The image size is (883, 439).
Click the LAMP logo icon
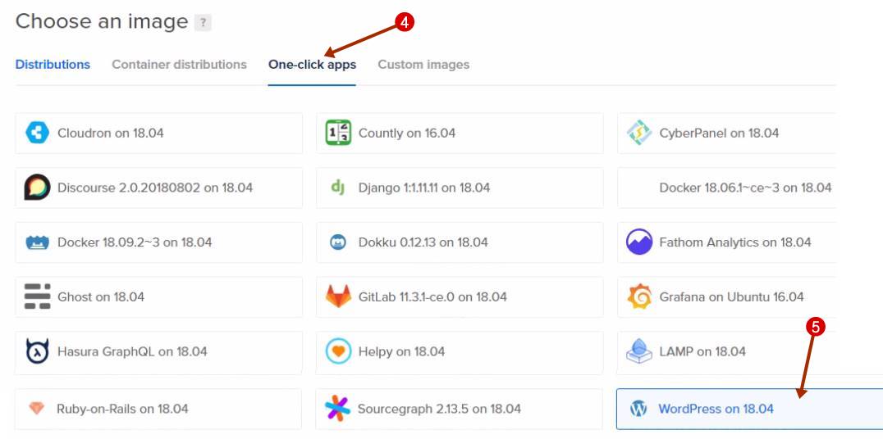click(639, 351)
